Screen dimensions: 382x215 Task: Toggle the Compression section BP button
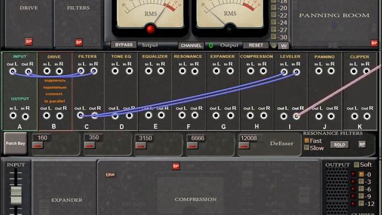(175, 166)
